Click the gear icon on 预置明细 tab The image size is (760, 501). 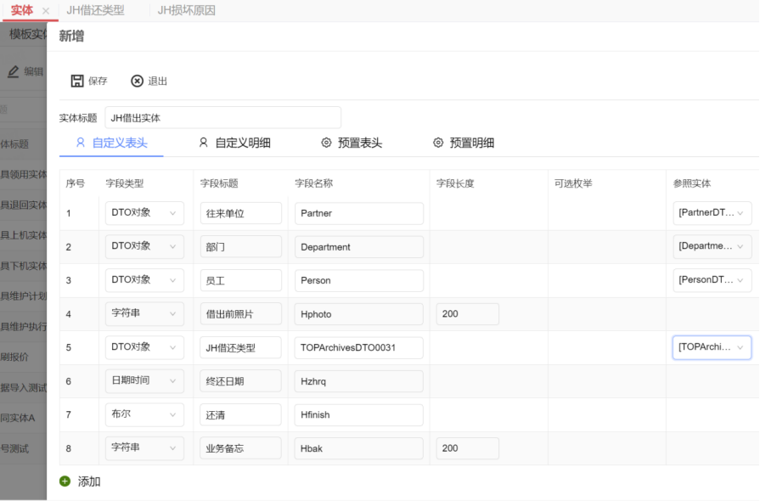pyautogui.click(x=439, y=144)
